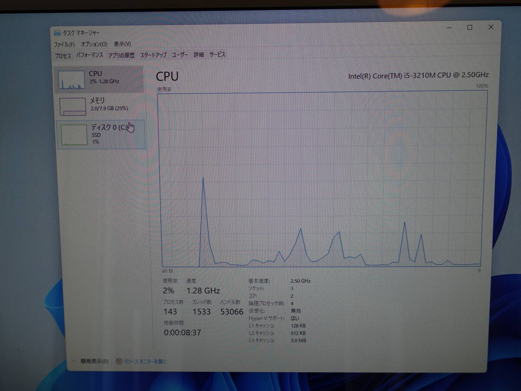The height and width of the screenshot is (391, 521).
Task: Switch to the プロセス tab
Action: (x=63, y=56)
